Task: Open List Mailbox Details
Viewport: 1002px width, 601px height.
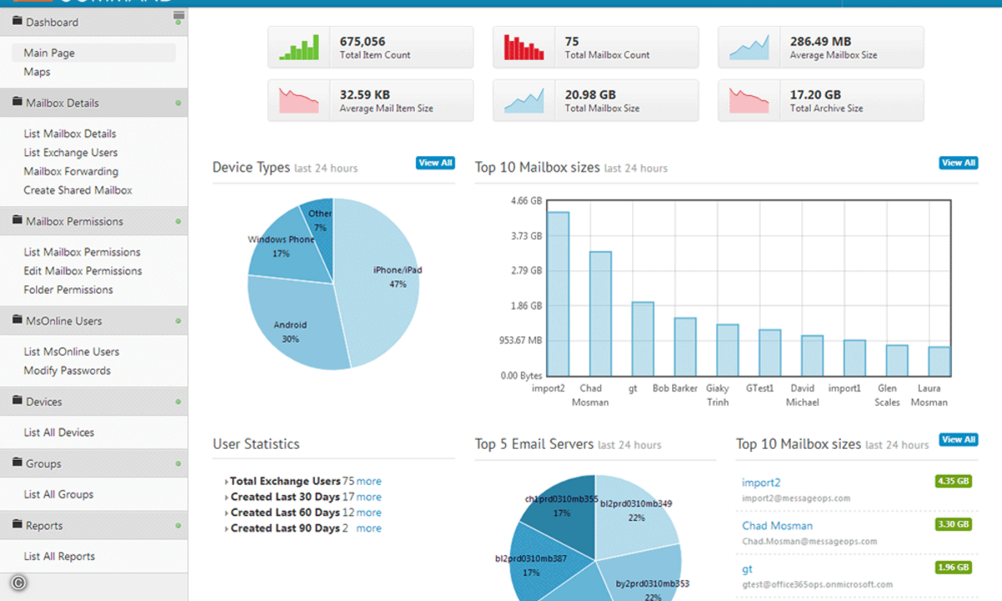Action: tap(70, 134)
